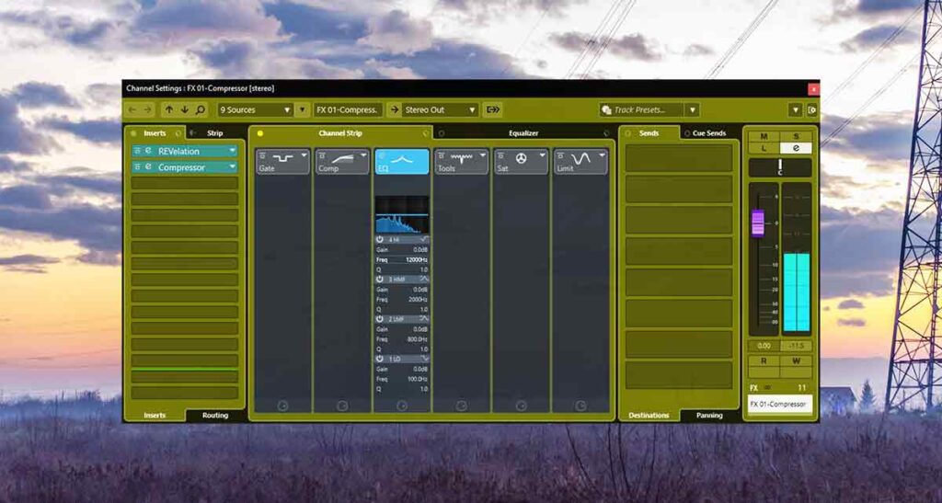Viewport: 942px width, 503px height.
Task: Click the pan control showing C
Action: pyautogui.click(x=780, y=167)
